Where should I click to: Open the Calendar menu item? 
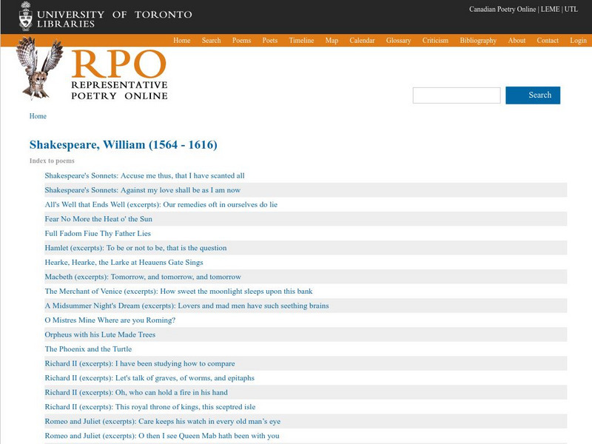[362, 41]
